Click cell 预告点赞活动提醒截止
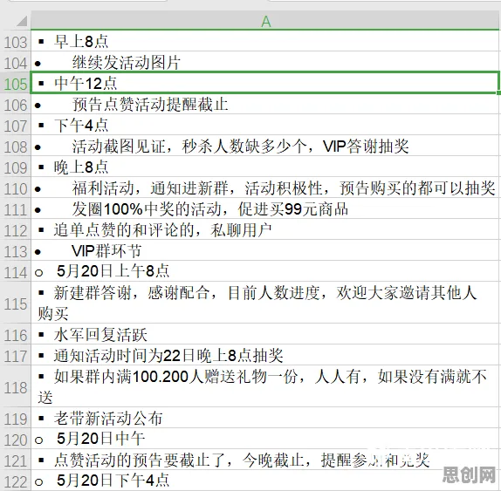Screen dimensions: 501x491 [264, 104]
